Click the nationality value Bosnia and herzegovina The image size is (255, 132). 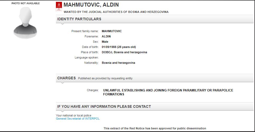(x=118, y=63)
